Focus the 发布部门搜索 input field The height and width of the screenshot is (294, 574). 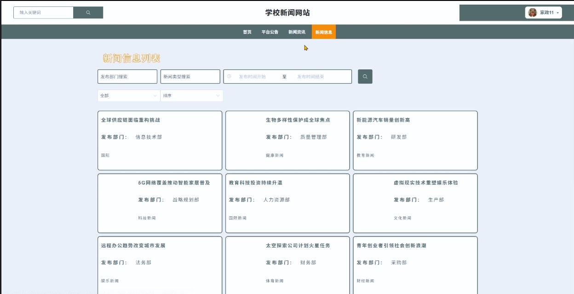(x=127, y=77)
